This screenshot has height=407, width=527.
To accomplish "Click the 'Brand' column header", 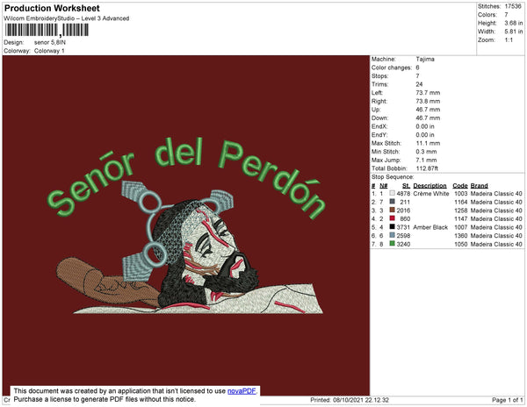I will [x=479, y=186].
